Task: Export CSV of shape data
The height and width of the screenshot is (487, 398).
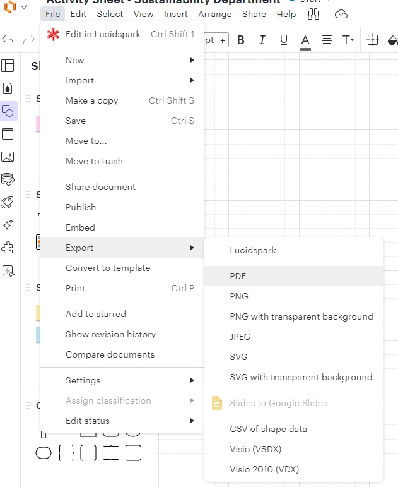Action: [294, 429]
